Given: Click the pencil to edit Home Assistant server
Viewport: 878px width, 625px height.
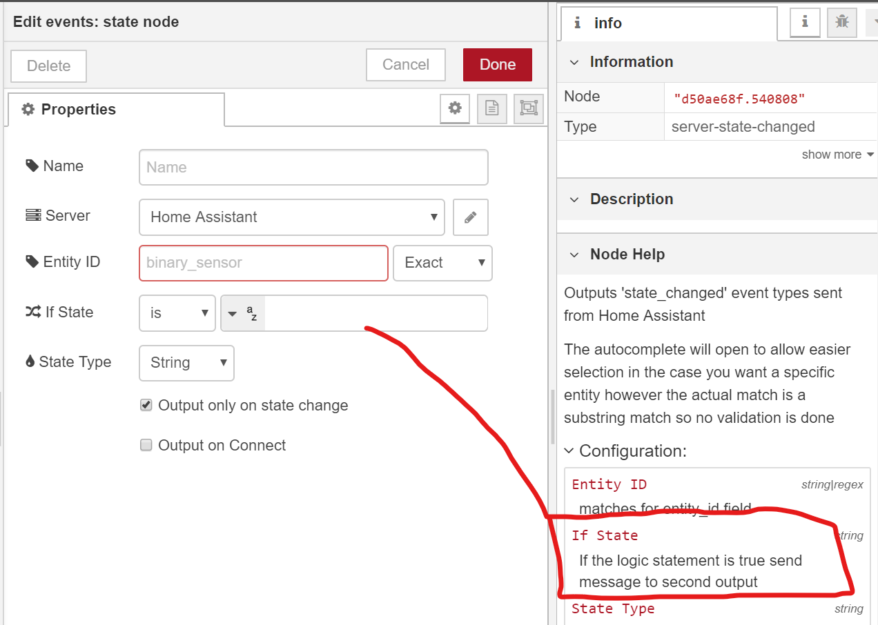Looking at the screenshot, I should (470, 217).
